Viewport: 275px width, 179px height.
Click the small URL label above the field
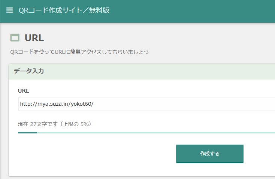24,91
